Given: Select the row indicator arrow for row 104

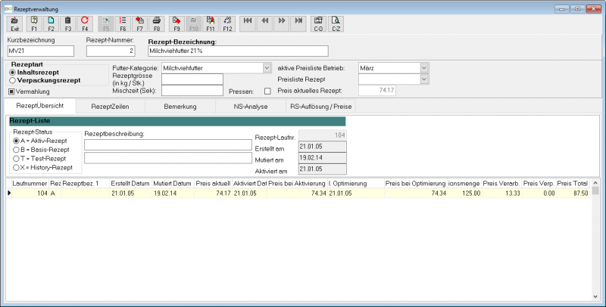Looking at the screenshot, I should pos(9,194).
